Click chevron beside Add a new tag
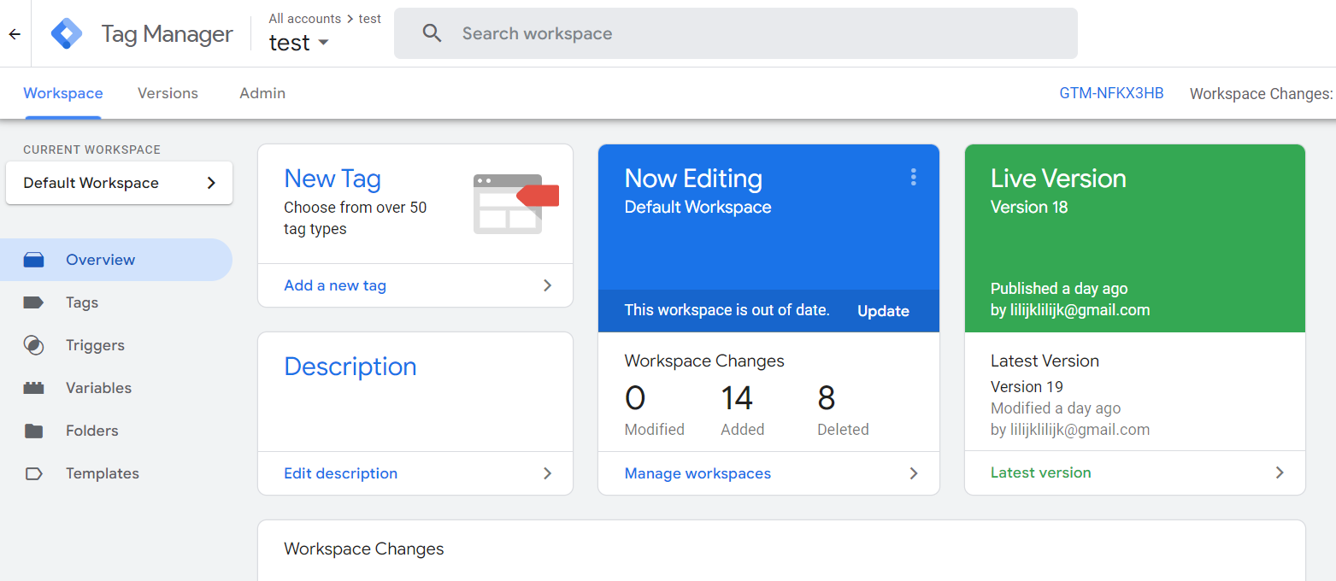This screenshot has height=581, width=1336. (x=548, y=285)
